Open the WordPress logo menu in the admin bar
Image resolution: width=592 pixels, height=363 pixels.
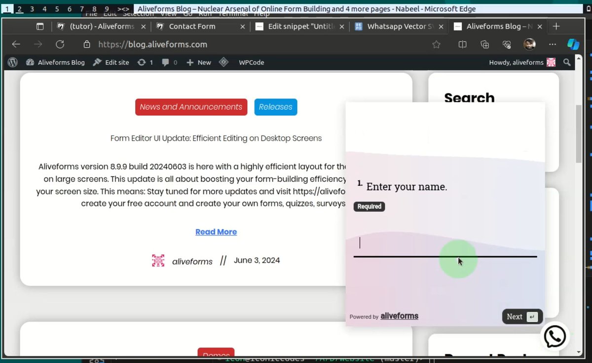[13, 63]
